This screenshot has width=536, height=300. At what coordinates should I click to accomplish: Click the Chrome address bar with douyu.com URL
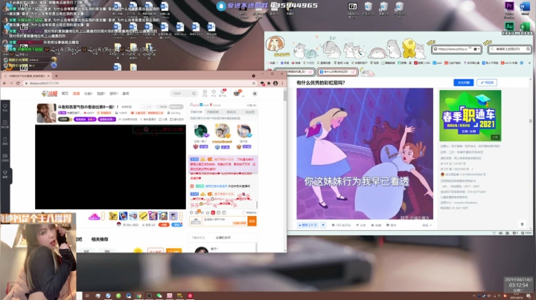(x=138, y=83)
